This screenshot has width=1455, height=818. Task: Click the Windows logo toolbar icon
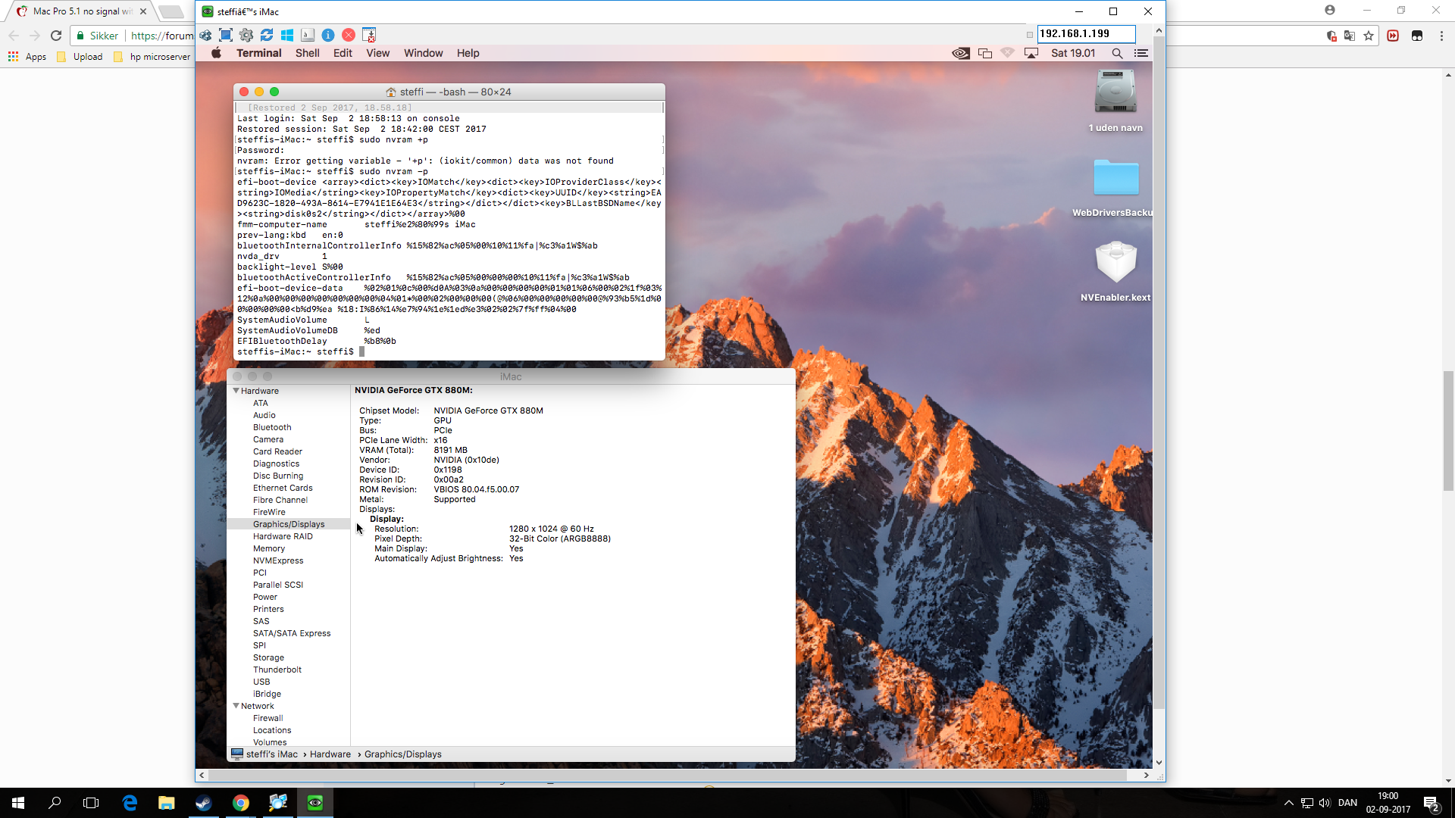287,35
